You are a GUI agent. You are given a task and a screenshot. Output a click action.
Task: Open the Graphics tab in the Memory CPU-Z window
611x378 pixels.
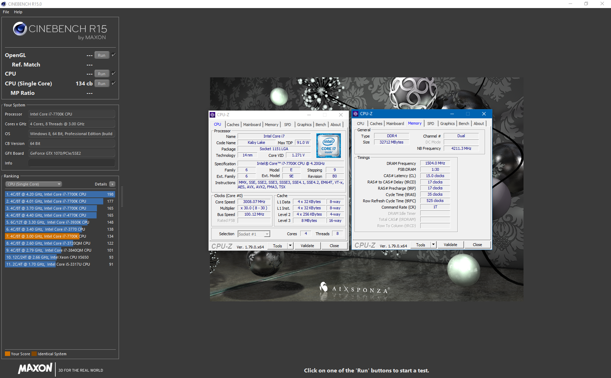tap(448, 124)
